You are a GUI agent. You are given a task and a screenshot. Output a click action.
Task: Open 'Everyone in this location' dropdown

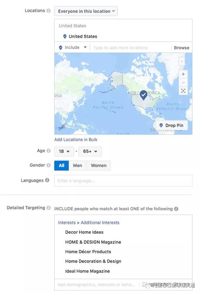[x=86, y=11]
